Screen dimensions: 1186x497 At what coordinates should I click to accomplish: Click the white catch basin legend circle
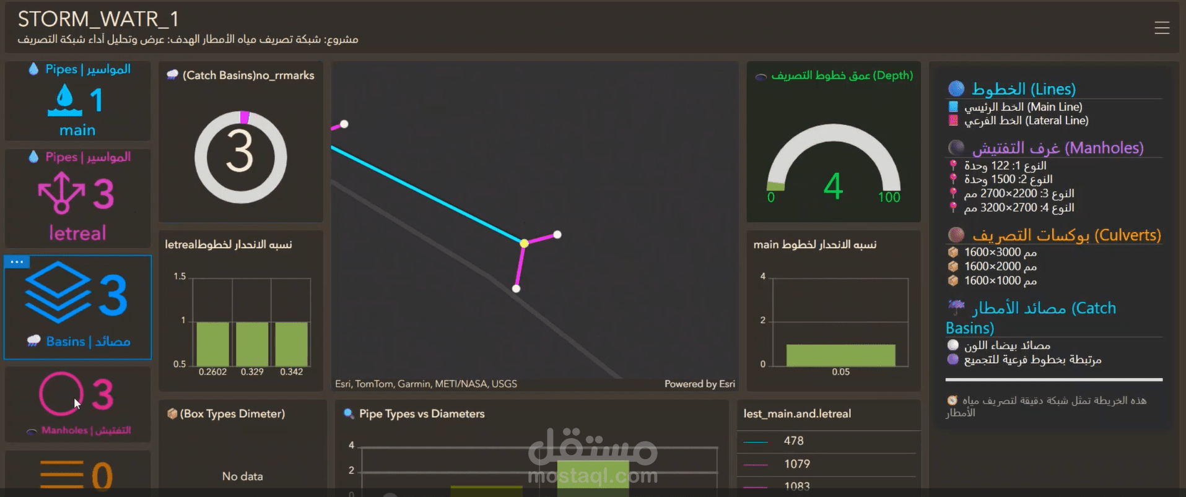[953, 345]
